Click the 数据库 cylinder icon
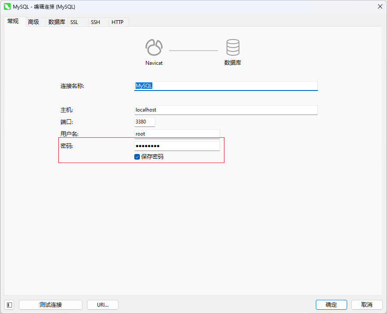Viewport: 387px width, 314px height. click(233, 47)
